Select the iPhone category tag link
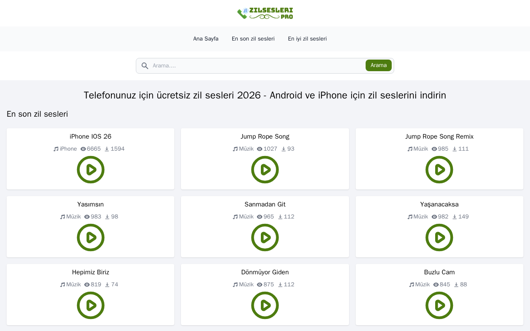Screen dimensions: 530x331 click(x=65, y=149)
